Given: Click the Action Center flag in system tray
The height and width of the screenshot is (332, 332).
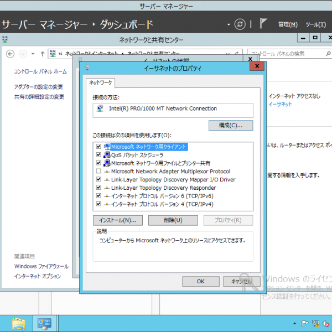Looking at the screenshot, I should (304, 323).
